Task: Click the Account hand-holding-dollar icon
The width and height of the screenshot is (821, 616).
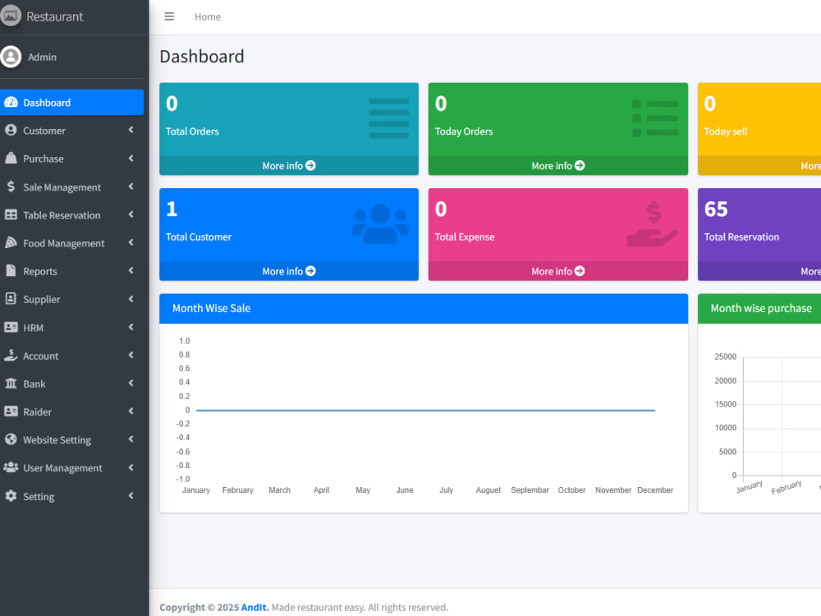Action: click(x=11, y=355)
